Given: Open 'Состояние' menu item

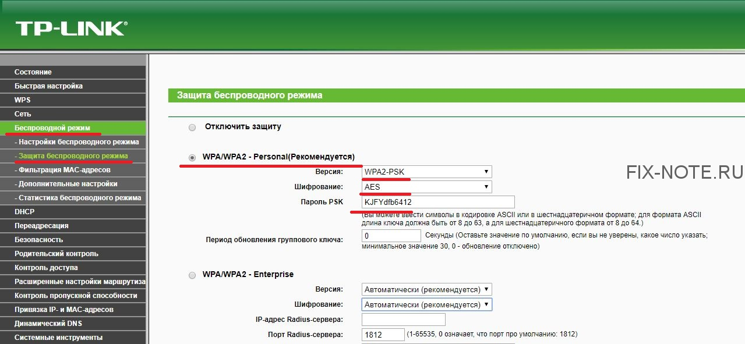Looking at the screenshot, I should pos(33,72).
